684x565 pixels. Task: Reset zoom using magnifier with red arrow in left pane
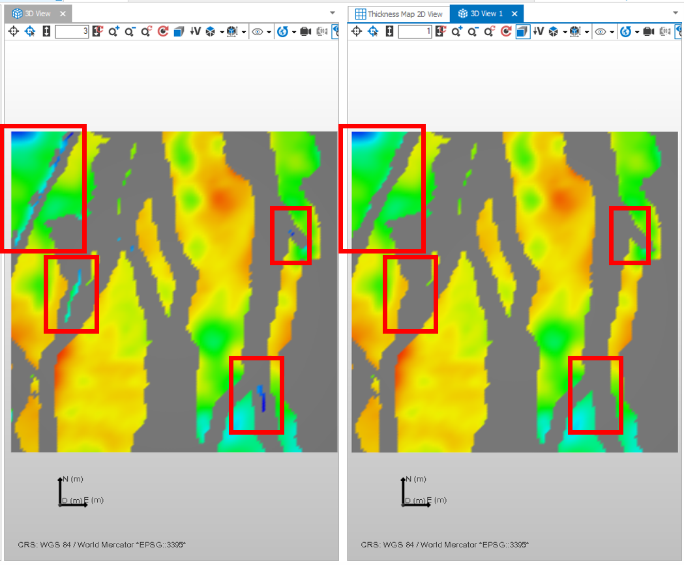pyautogui.click(x=147, y=31)
